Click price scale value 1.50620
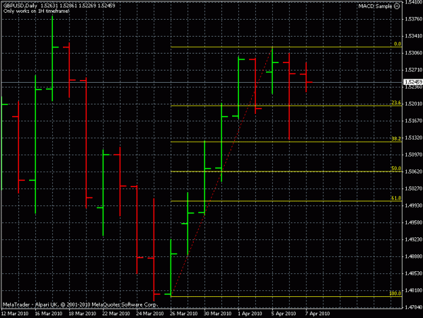423x318 pixels. [414, 172]
